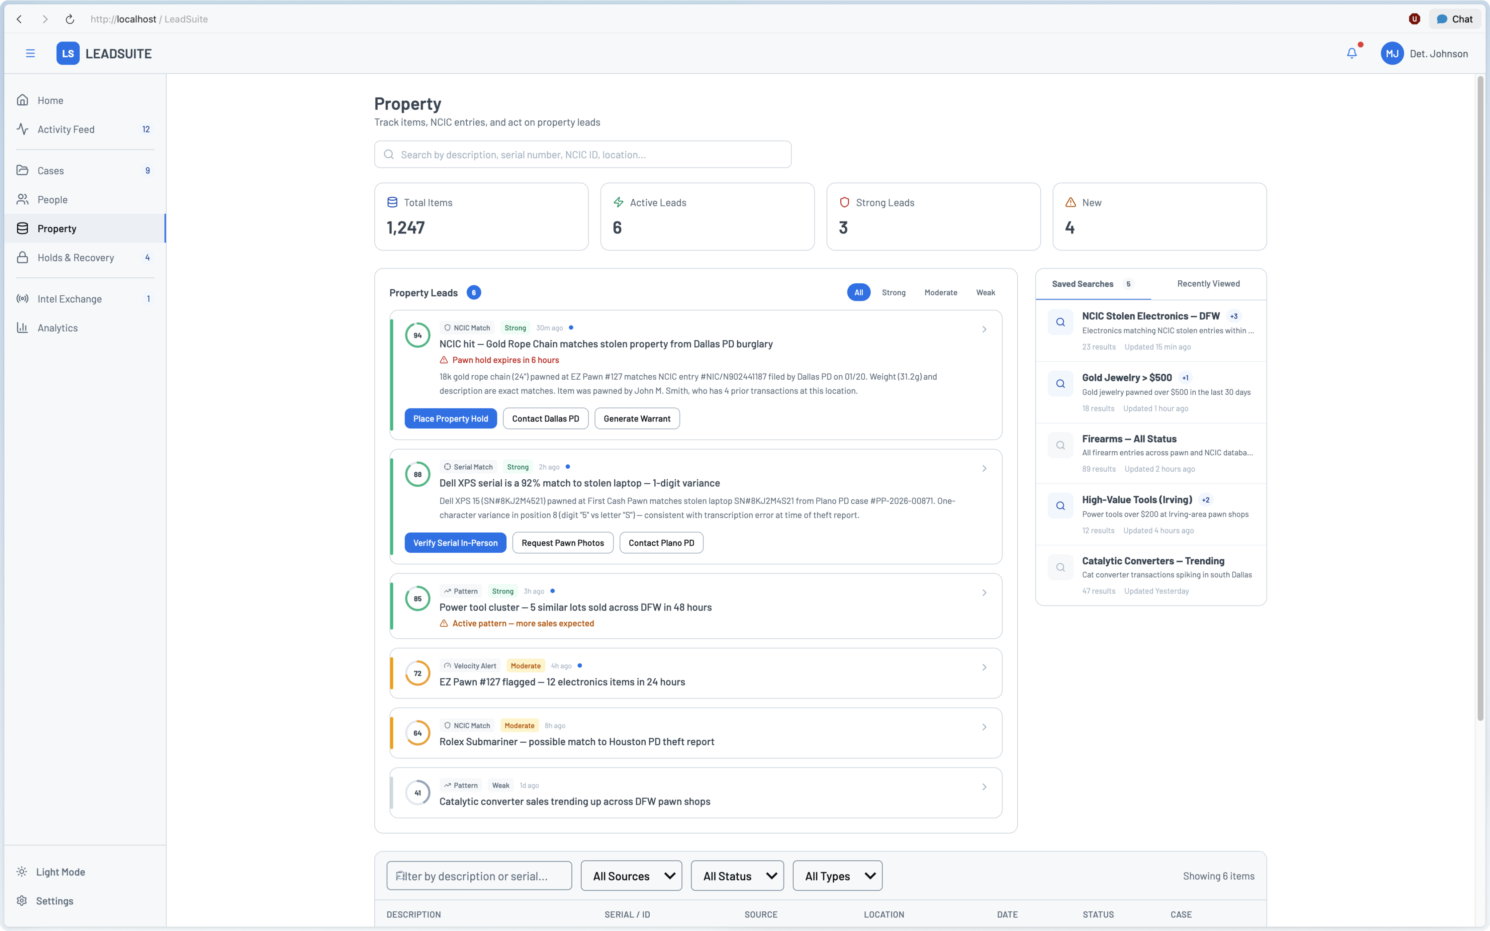Viewport: 1490px width, 931px height.
Task: Open Intel Exchange from the sidebar
Action: 69,299
